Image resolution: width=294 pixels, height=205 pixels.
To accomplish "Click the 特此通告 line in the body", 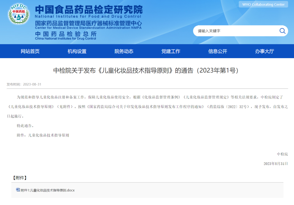I will point(26,126).
